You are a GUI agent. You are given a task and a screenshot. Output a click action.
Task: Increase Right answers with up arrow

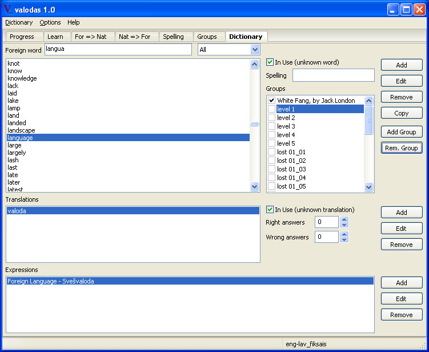coord(344,219)
